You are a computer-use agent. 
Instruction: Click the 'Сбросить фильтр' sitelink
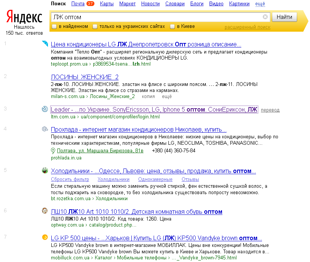(x=70, y=179)
